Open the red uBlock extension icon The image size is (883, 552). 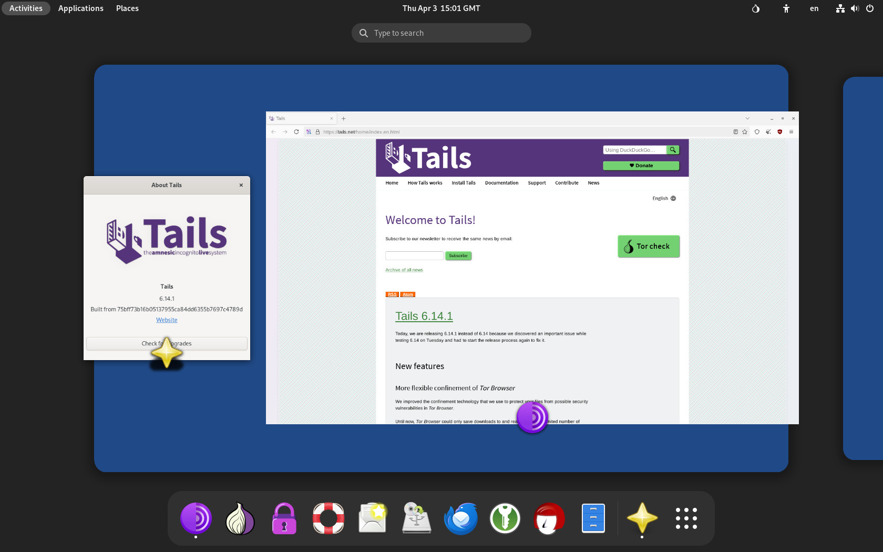click(780, 132)
